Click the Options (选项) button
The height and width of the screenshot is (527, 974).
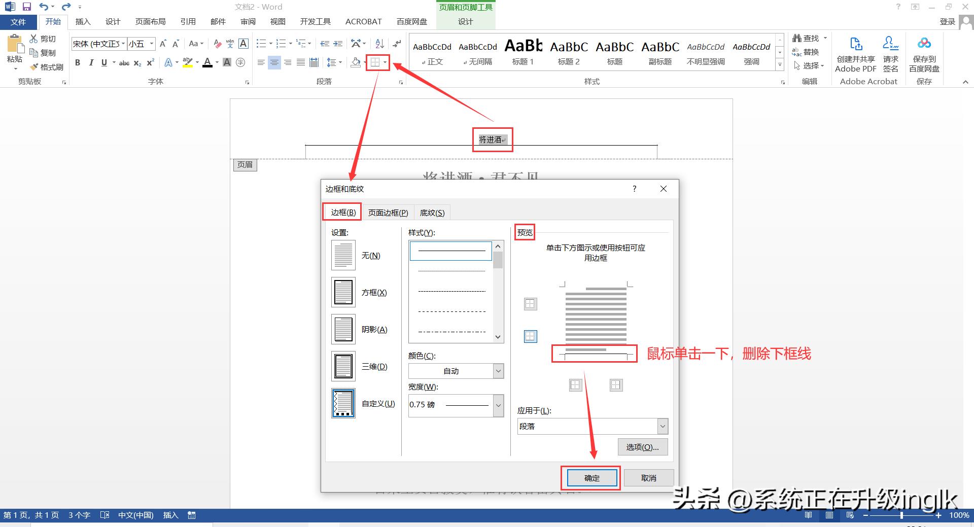[642, 447]
